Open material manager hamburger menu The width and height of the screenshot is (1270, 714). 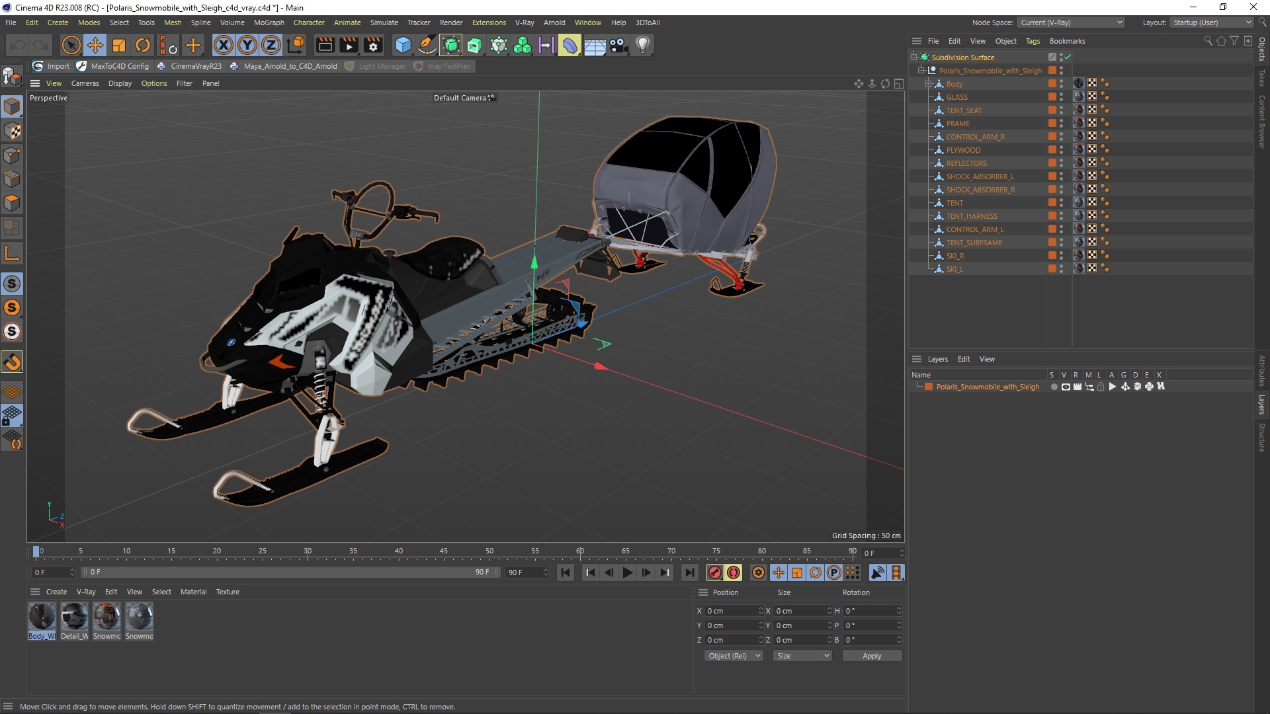tap(35, 592)
